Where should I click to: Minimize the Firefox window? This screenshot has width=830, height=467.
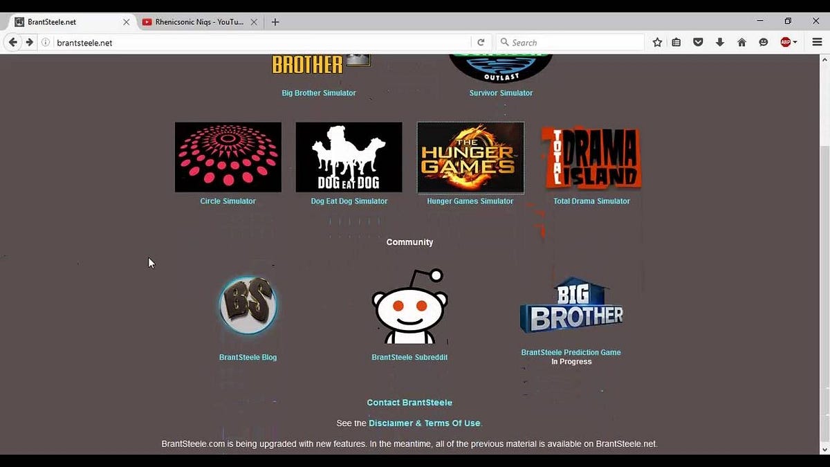pyautogui.click(x=760, y=21)
